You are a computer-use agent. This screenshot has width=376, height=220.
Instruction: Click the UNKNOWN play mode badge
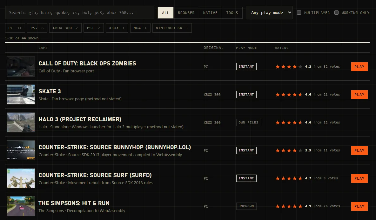[246, 206]
